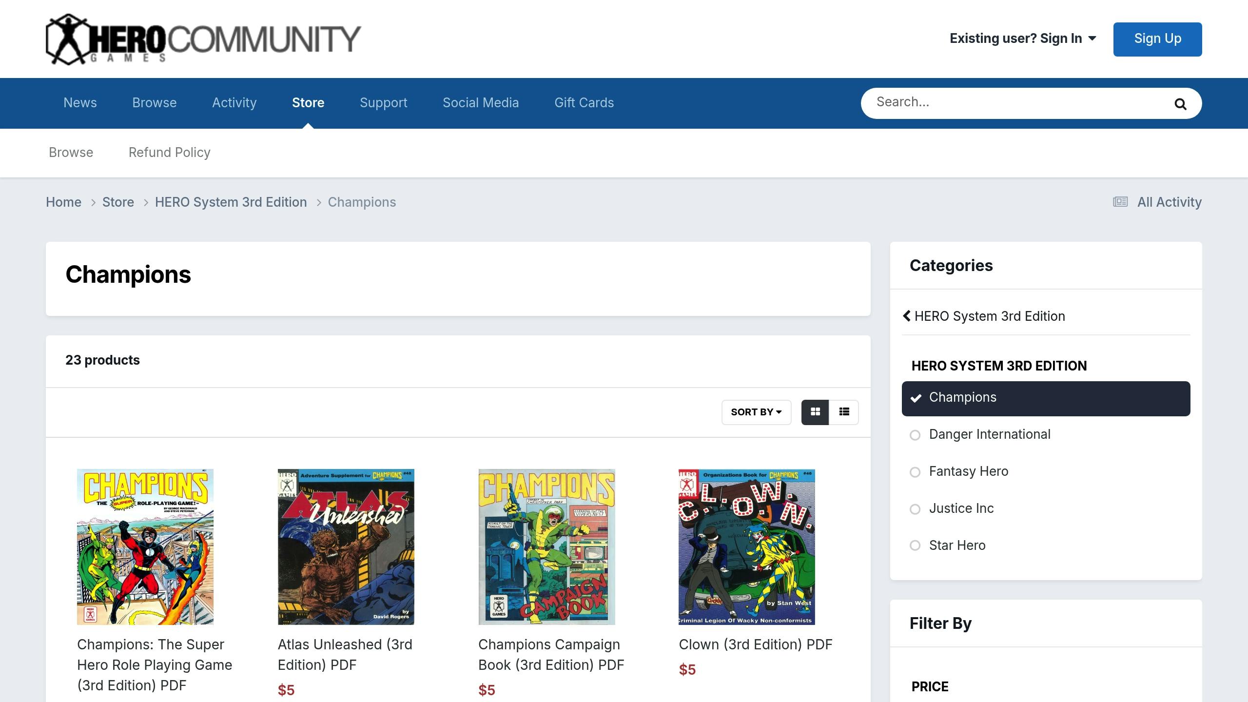Open the C.L.O.W.N. cover thumbnail

(747, 547)
